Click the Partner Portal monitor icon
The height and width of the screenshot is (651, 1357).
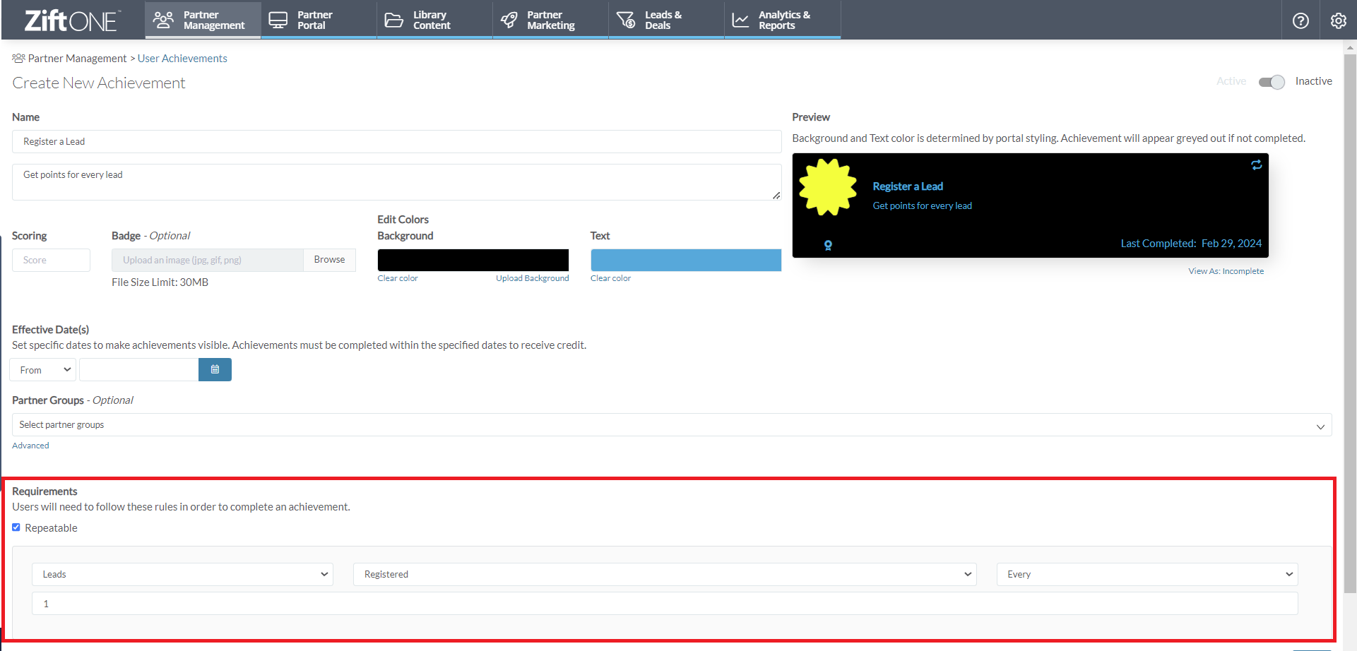click(x=278, y=20)
